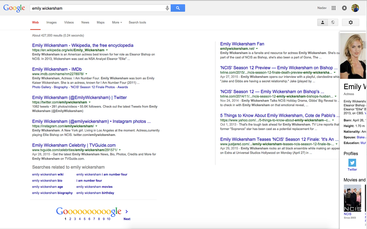Viewport: 367px width, 229px height.
Task: Open 'NCIS' Season 12 Finale Photos sitelink
Action: [x=93, y=87]
